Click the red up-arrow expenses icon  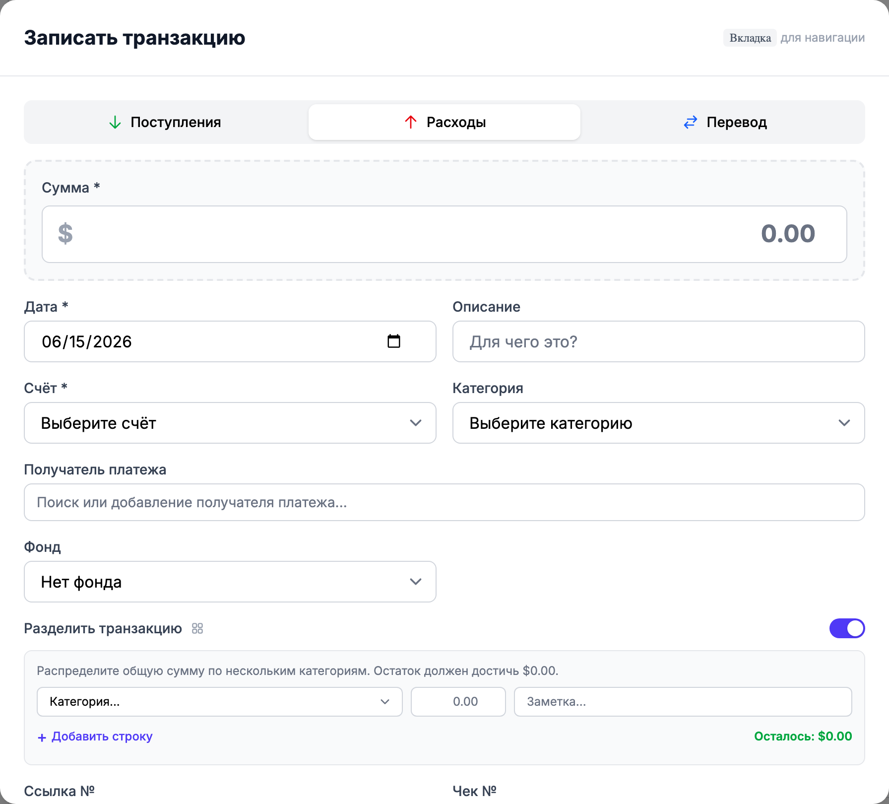click(410, 122)
